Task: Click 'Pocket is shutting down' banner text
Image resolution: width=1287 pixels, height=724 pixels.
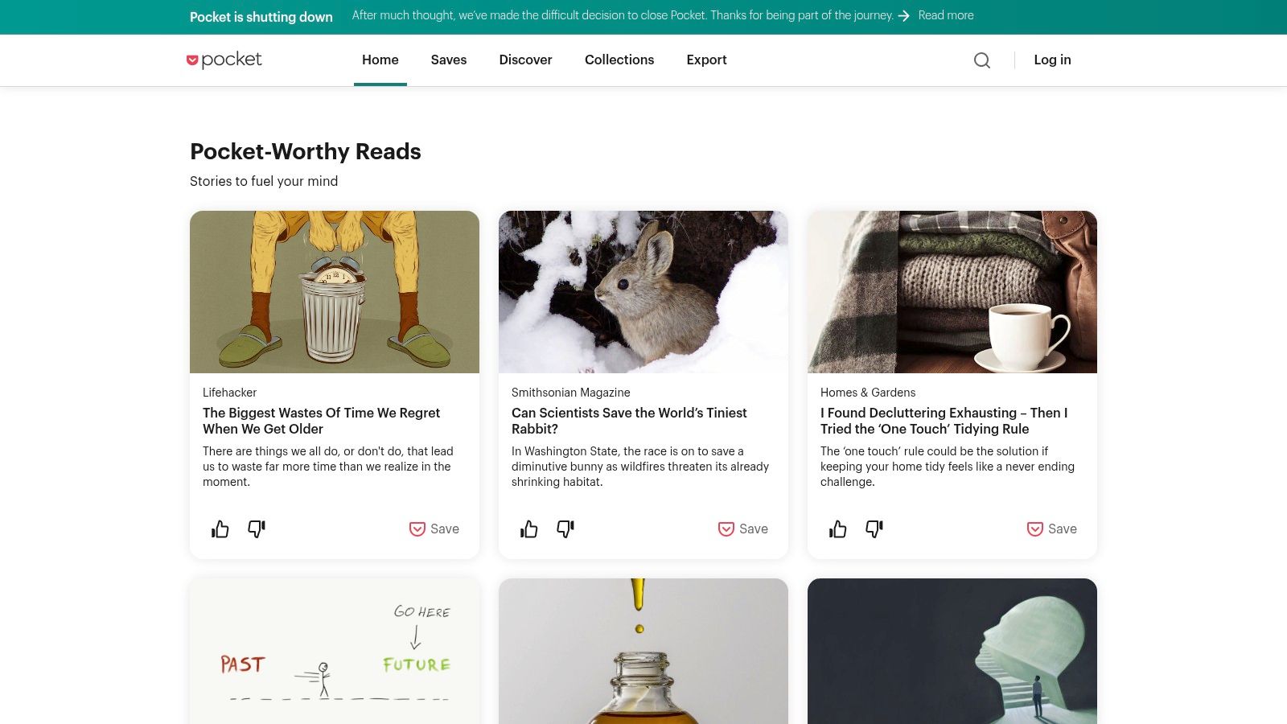Action: tap(261, 17)
